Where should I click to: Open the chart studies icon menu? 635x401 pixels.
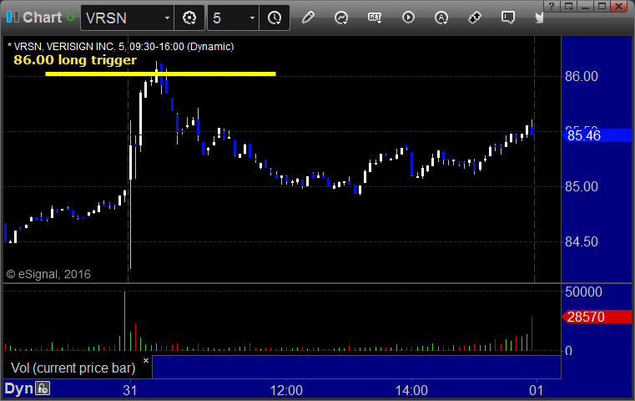(341, 18)
